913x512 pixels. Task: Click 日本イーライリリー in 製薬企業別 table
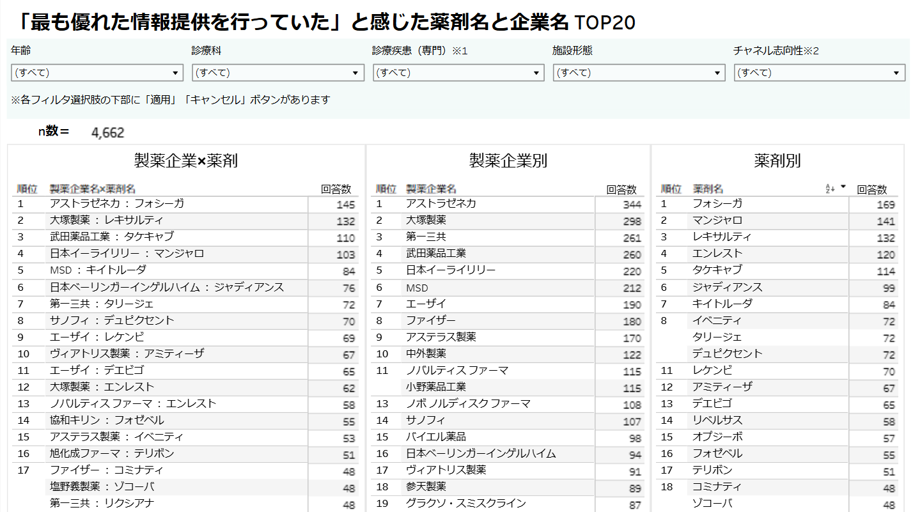(451, 270)
